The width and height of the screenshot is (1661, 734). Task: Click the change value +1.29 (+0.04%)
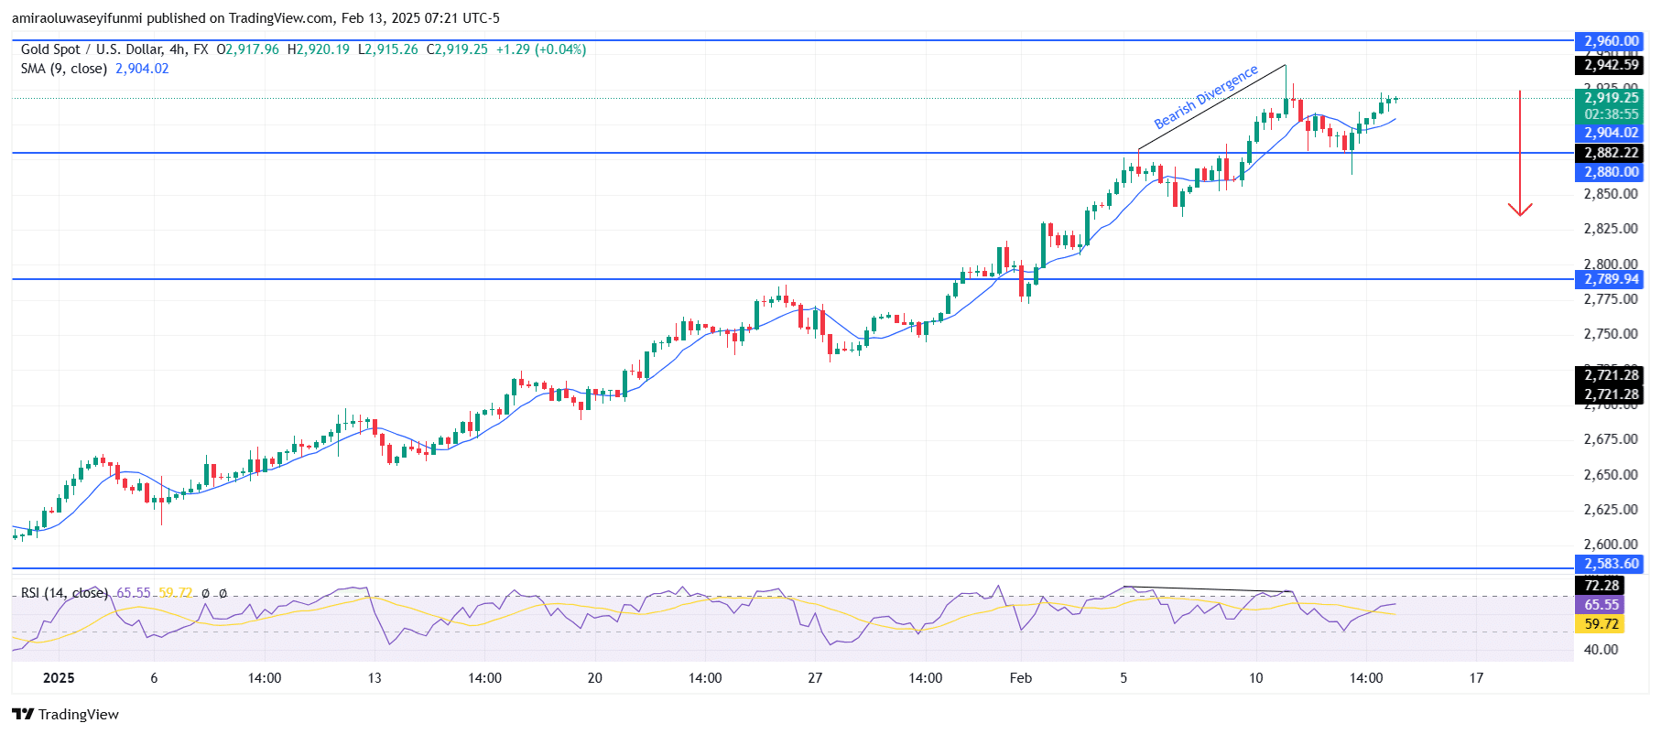point(541,49)
